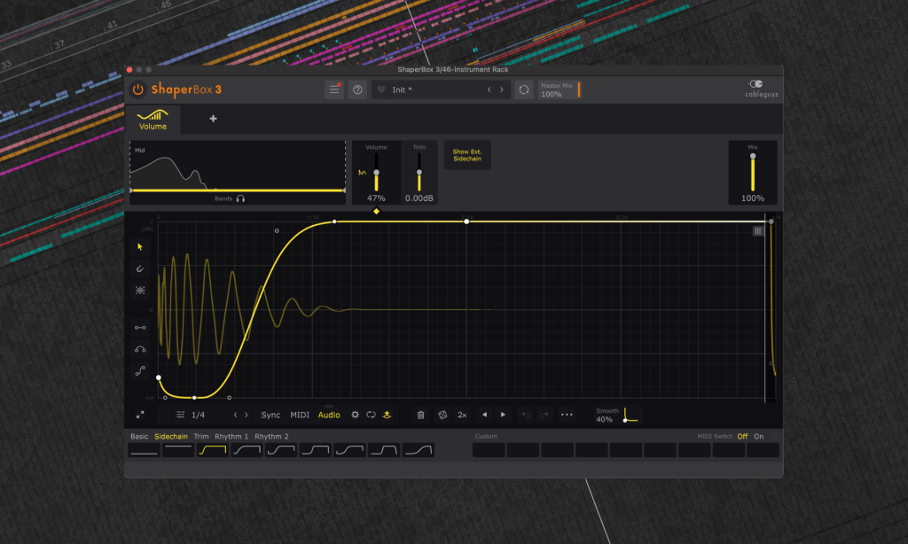The height and width of the screenshot is (544, 908).
Task: Select the S-curve node type tool
Action: (x=140, y=371)
